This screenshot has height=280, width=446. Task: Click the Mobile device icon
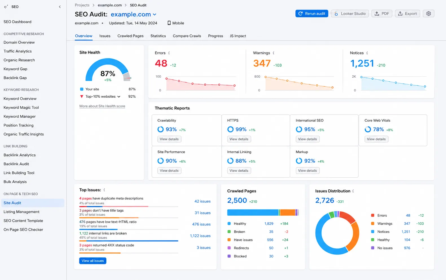tap(169, 23)
